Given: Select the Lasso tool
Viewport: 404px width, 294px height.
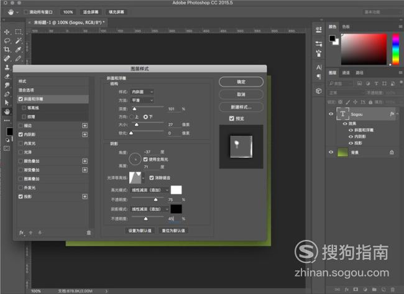Looking at the screenshot, I should pyautogui.click(x=7, y=40).
